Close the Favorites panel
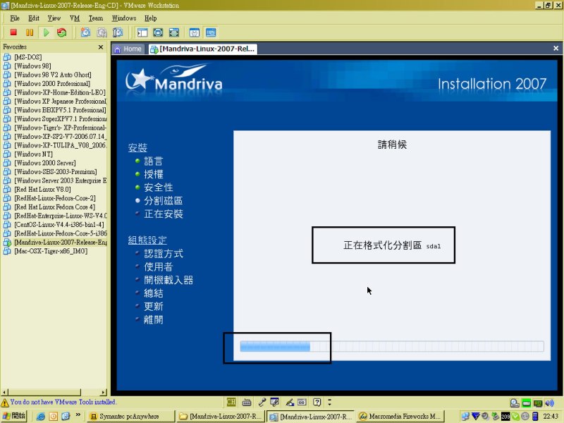 pyautogui.click(x=101, y=47)
